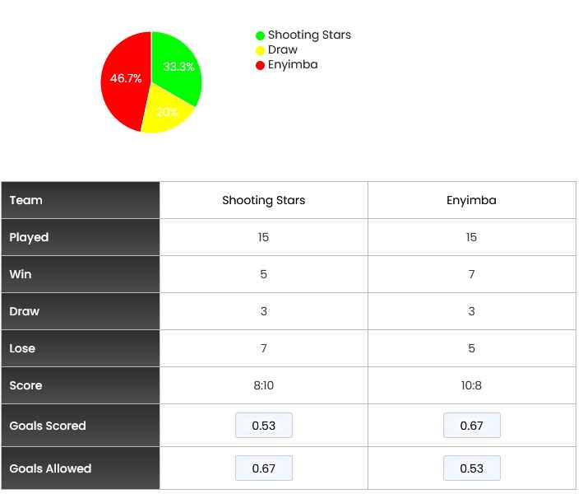
Task: Click Shooting Stars Goals Allowed 0.67 box
Action: tap(264, 468)
